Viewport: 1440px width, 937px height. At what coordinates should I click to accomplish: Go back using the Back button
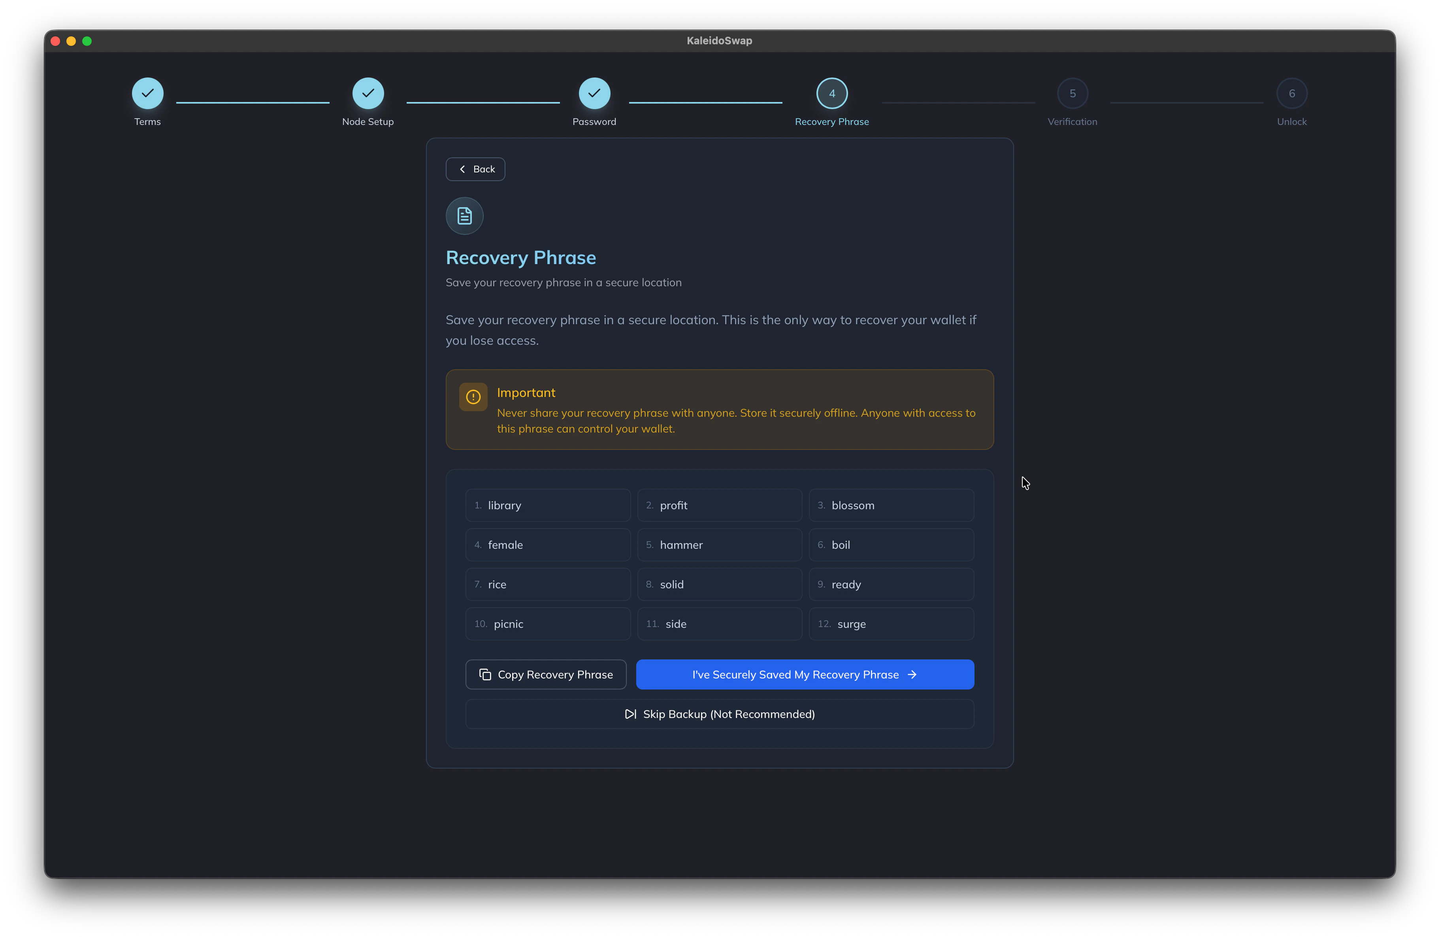click(475, 170)
